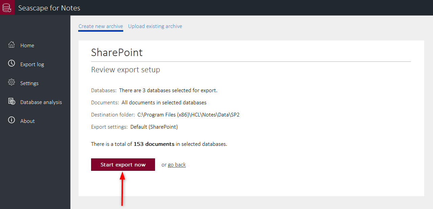Open Export log via clock icon

(x=12, y=63)
